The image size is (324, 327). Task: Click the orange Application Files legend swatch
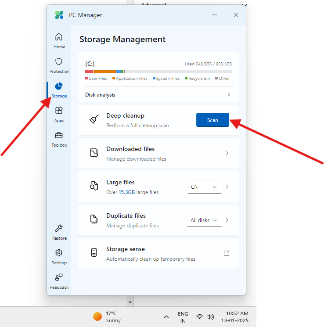point(114,78)
